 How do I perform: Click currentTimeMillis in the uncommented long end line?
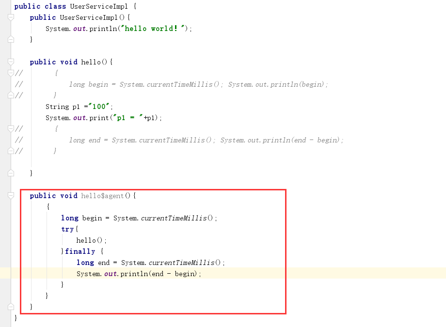point(181,263)
